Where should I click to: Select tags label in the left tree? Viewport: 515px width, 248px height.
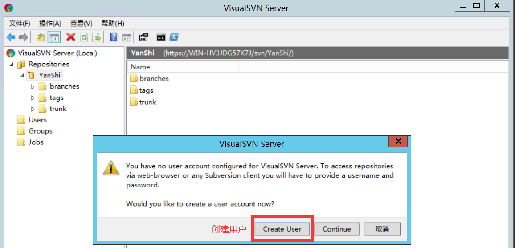pyautogui.click(x=57, y=98)
